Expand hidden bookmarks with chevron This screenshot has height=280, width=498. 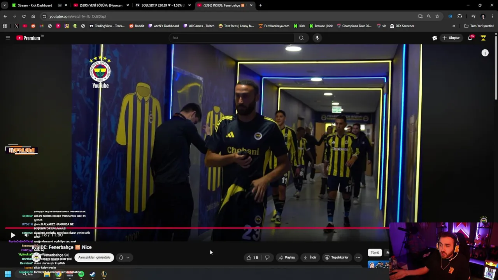point(454,26)
